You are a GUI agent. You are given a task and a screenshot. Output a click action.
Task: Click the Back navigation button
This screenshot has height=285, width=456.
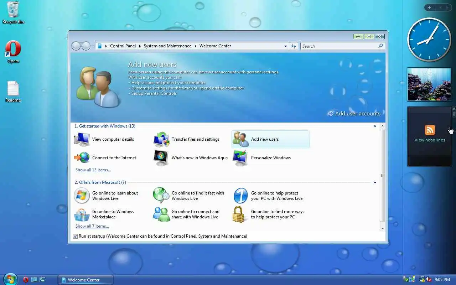(76, 46)
